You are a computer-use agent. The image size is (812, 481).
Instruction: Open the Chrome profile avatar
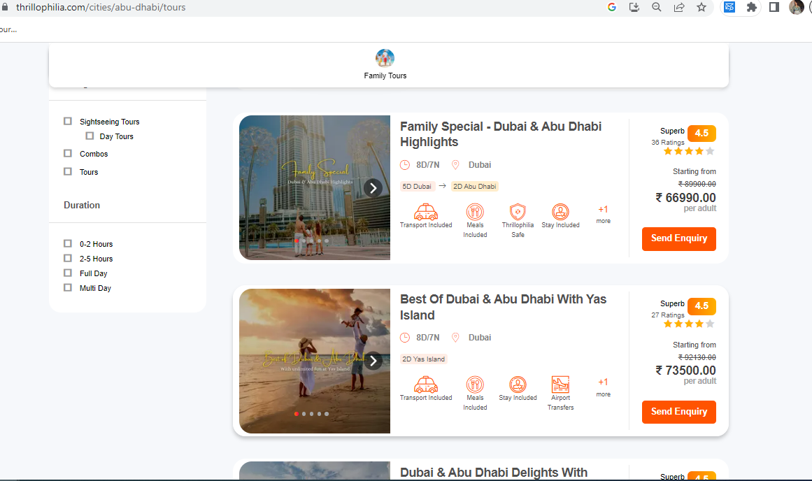click(x=796, y=7)
